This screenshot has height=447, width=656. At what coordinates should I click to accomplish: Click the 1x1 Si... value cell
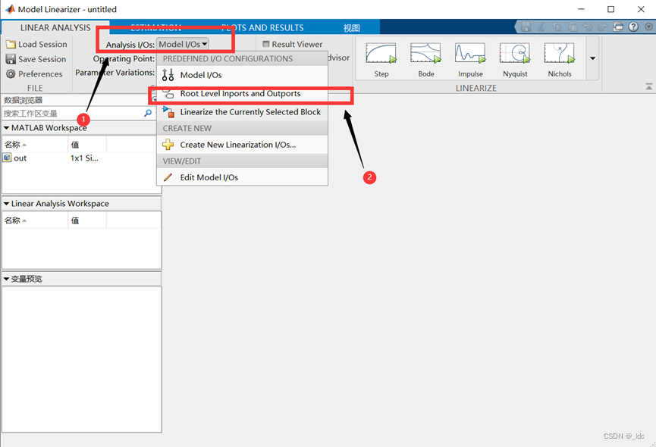pyautogui.click(x=84, y=158)
